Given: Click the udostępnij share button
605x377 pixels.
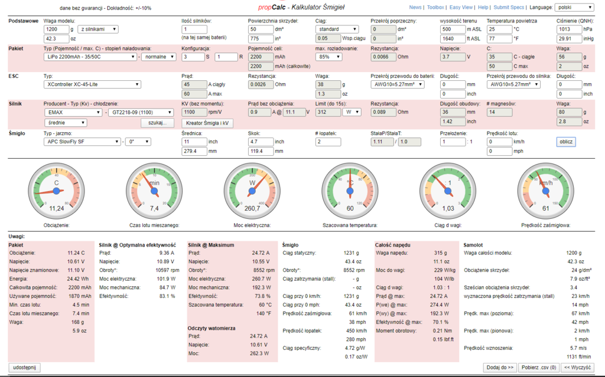Looking at the screenshot, I should [25, 367].
